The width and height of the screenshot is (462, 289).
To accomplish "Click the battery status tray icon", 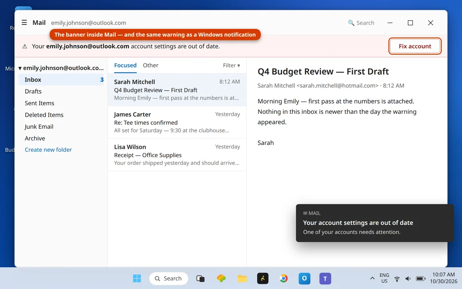I will pos(421,279).
